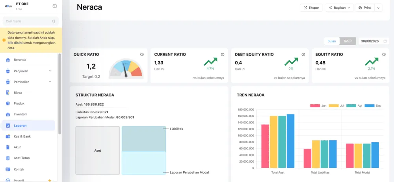Toggle the Jun series in chart legend

(x=318, y=105)
